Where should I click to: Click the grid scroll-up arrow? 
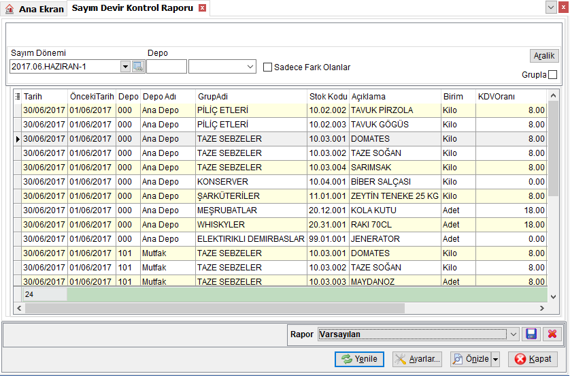pos(553,95)
